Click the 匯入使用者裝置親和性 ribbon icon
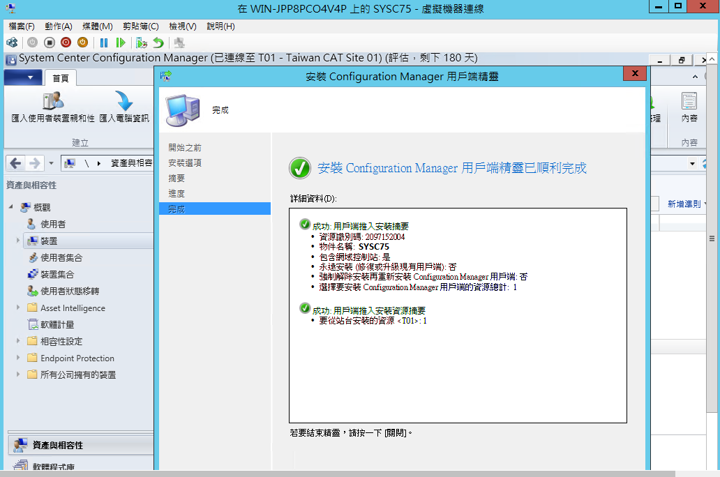720x477 pixels. [x=53, y=101]
